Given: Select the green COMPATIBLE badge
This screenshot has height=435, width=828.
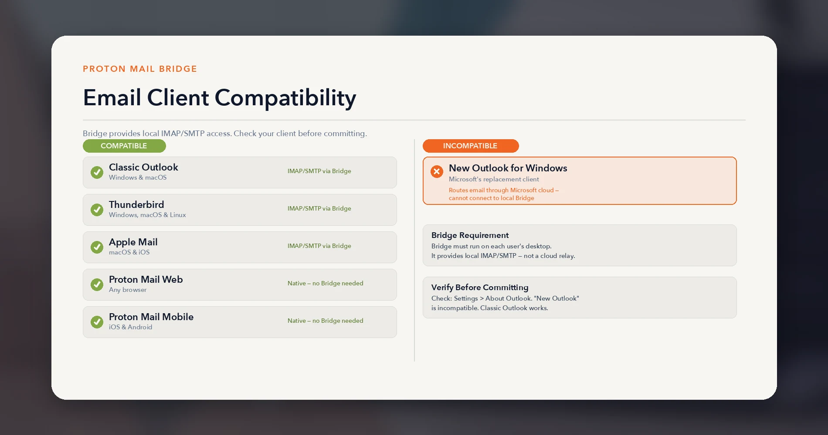Looking at the screenshot, I should pyautogui.click(x=124, y=146).
